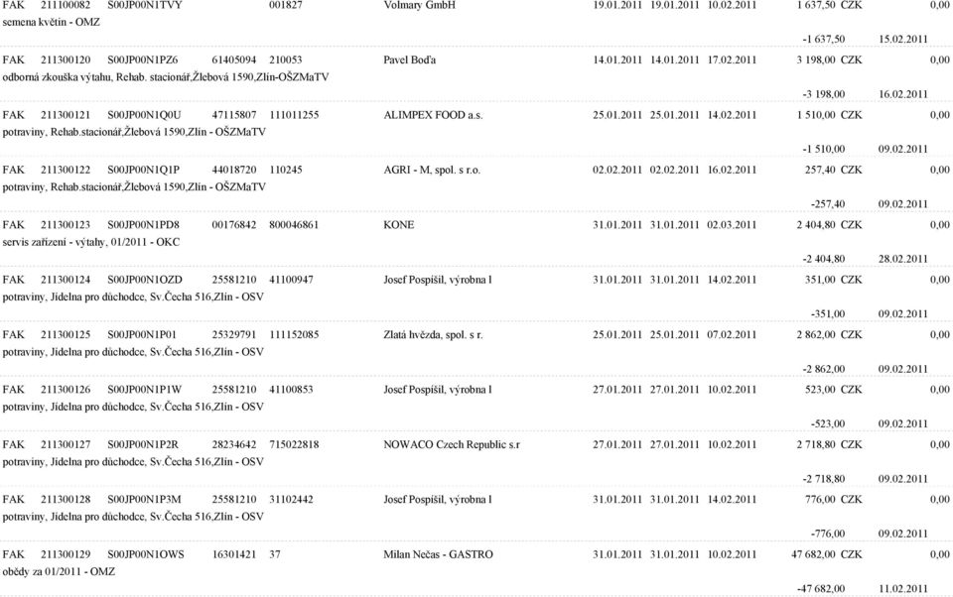The image size is (953, 597).
Task: Click ALIMPEX FOOD a.s. supplier entry
Action: pos(433,115)
